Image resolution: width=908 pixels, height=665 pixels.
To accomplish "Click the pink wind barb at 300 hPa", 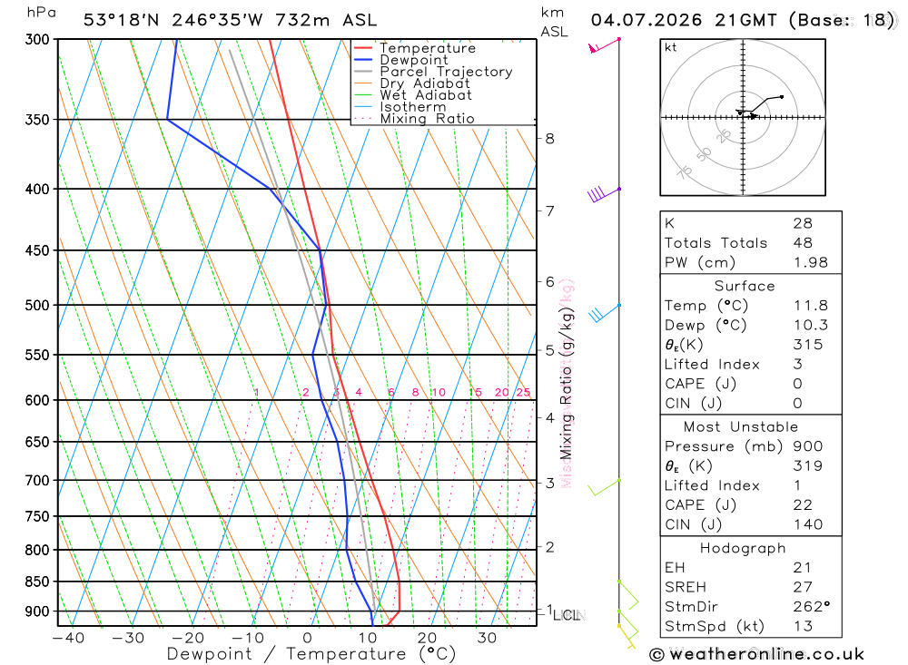I will coord(604,45).
